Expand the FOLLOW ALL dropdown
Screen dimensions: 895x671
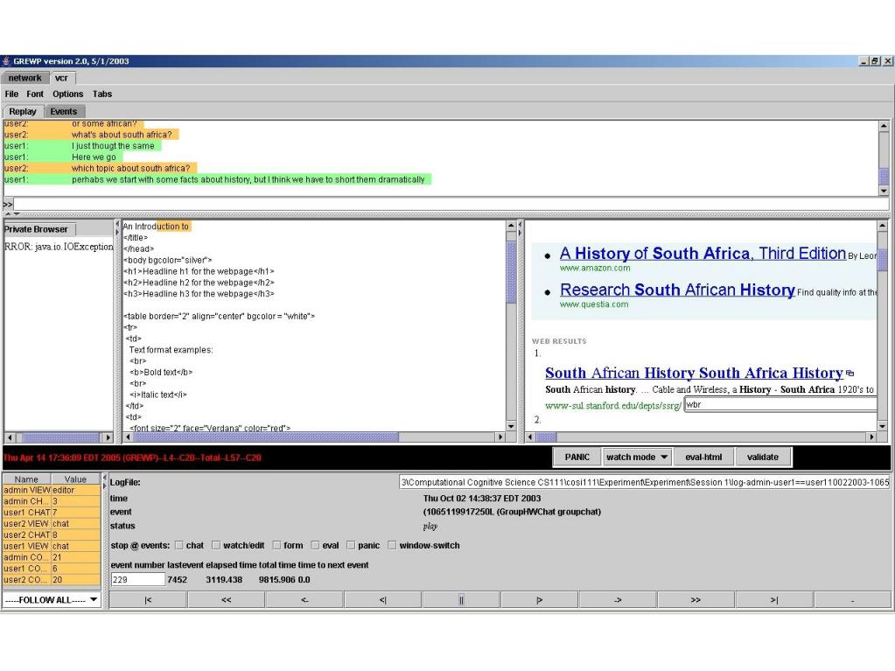pos(52,600)
